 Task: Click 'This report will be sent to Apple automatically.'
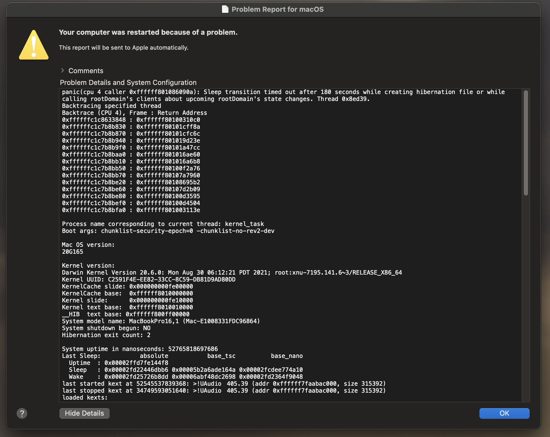click(124, 48)
